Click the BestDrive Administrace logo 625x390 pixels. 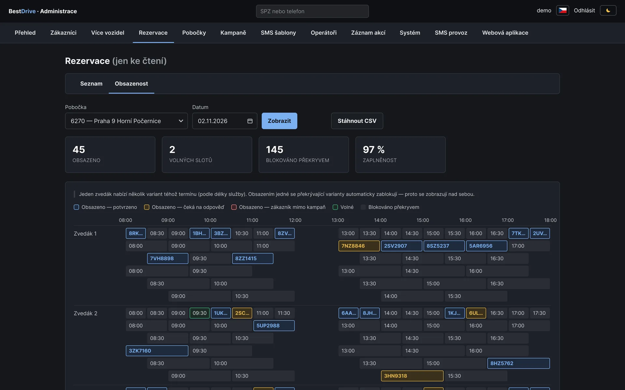pyautogui.click(x=43, y=11)
